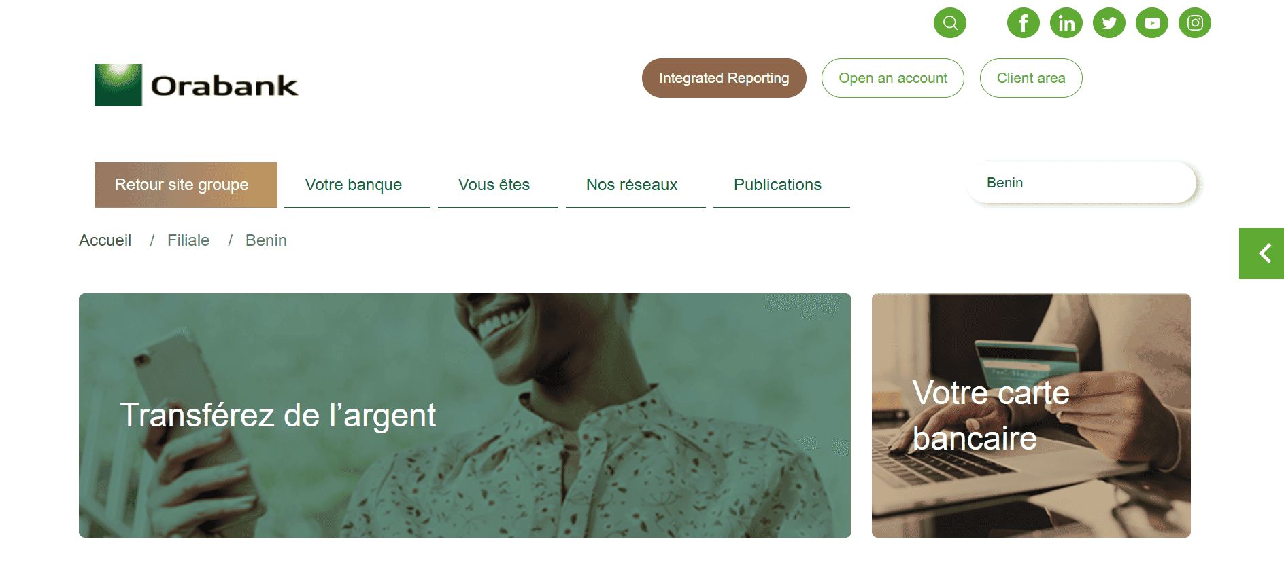Viewport: 1284px width, 565px height.
Task: Click the Integrated Reporting button
Action: coord(724,78)
